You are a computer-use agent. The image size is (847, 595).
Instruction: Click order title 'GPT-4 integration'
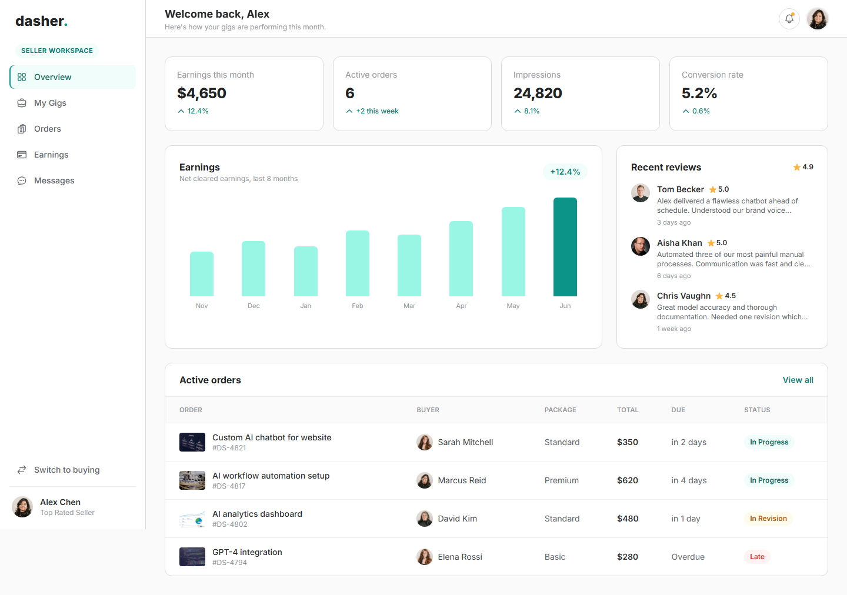(x=247, y=552)
